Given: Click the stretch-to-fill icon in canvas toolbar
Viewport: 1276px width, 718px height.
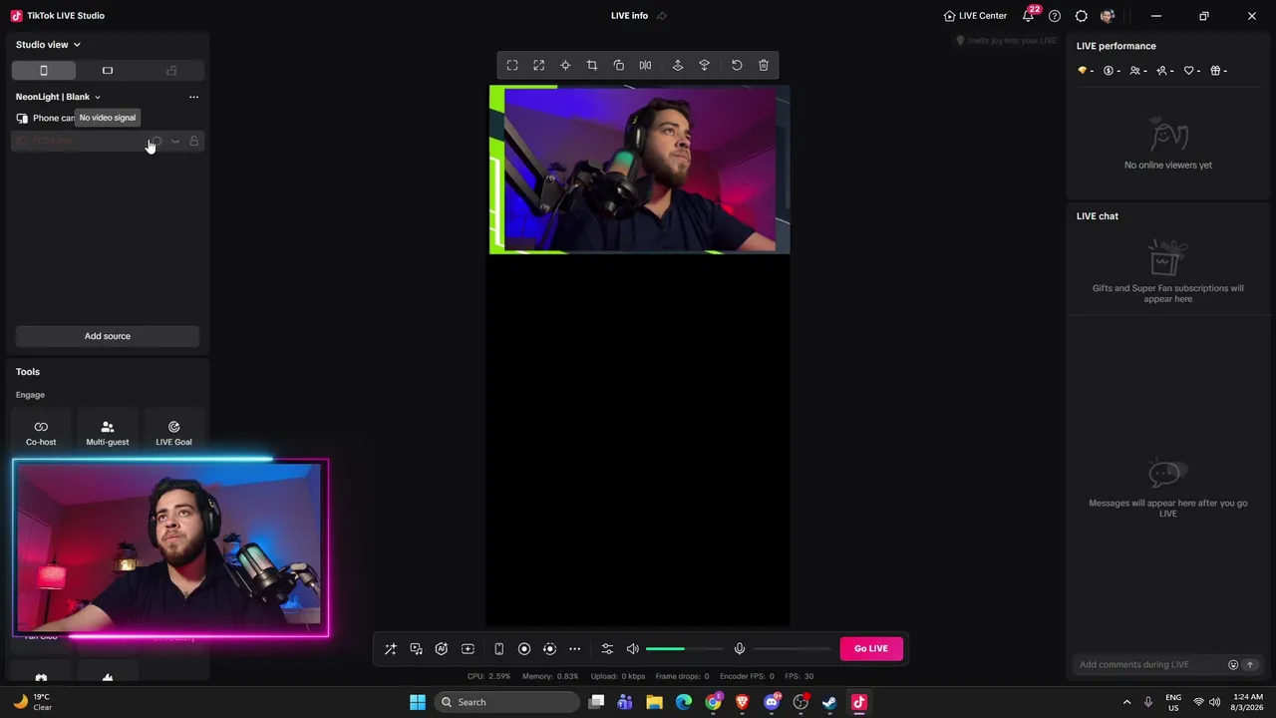Looking at the screenshot, I should tap(539, 66).
